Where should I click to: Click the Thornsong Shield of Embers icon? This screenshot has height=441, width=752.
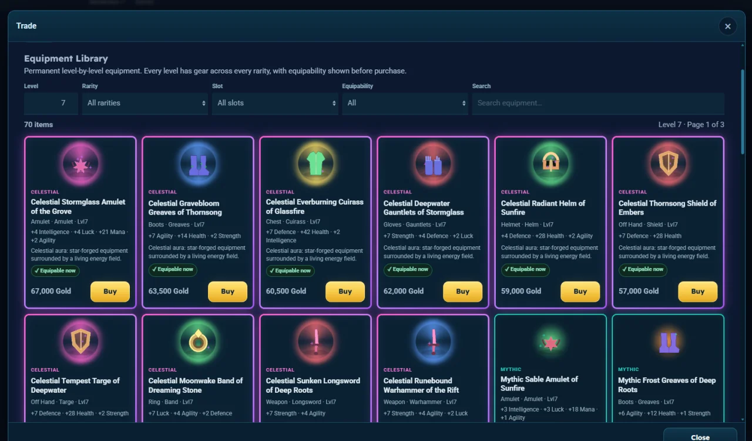668,165
